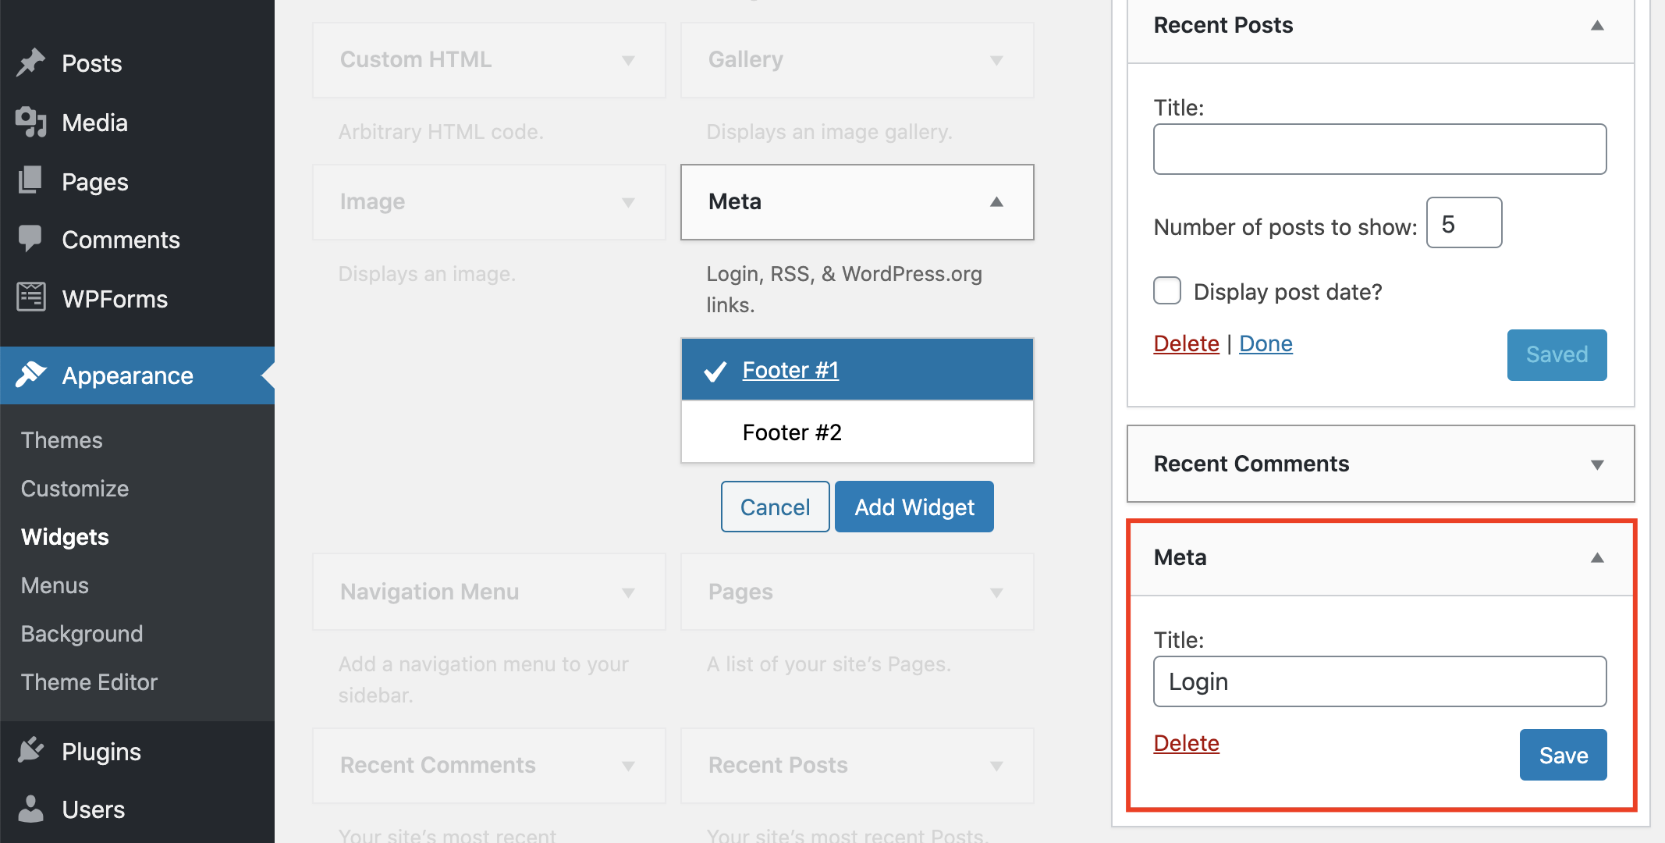Viewport: 1665px width, 843px height.
Task: Click the Plugins plug icon
Action: pyautogui.click(x=30, y=750)
